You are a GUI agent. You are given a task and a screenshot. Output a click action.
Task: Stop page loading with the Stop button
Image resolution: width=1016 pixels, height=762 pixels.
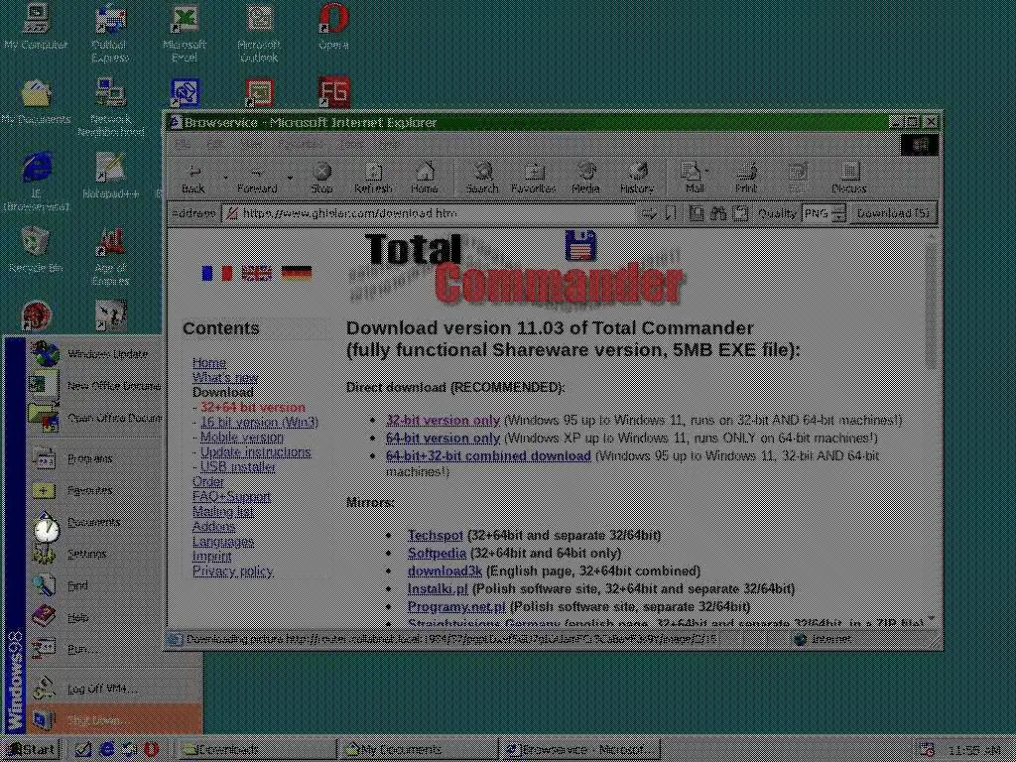coord(321,179)
